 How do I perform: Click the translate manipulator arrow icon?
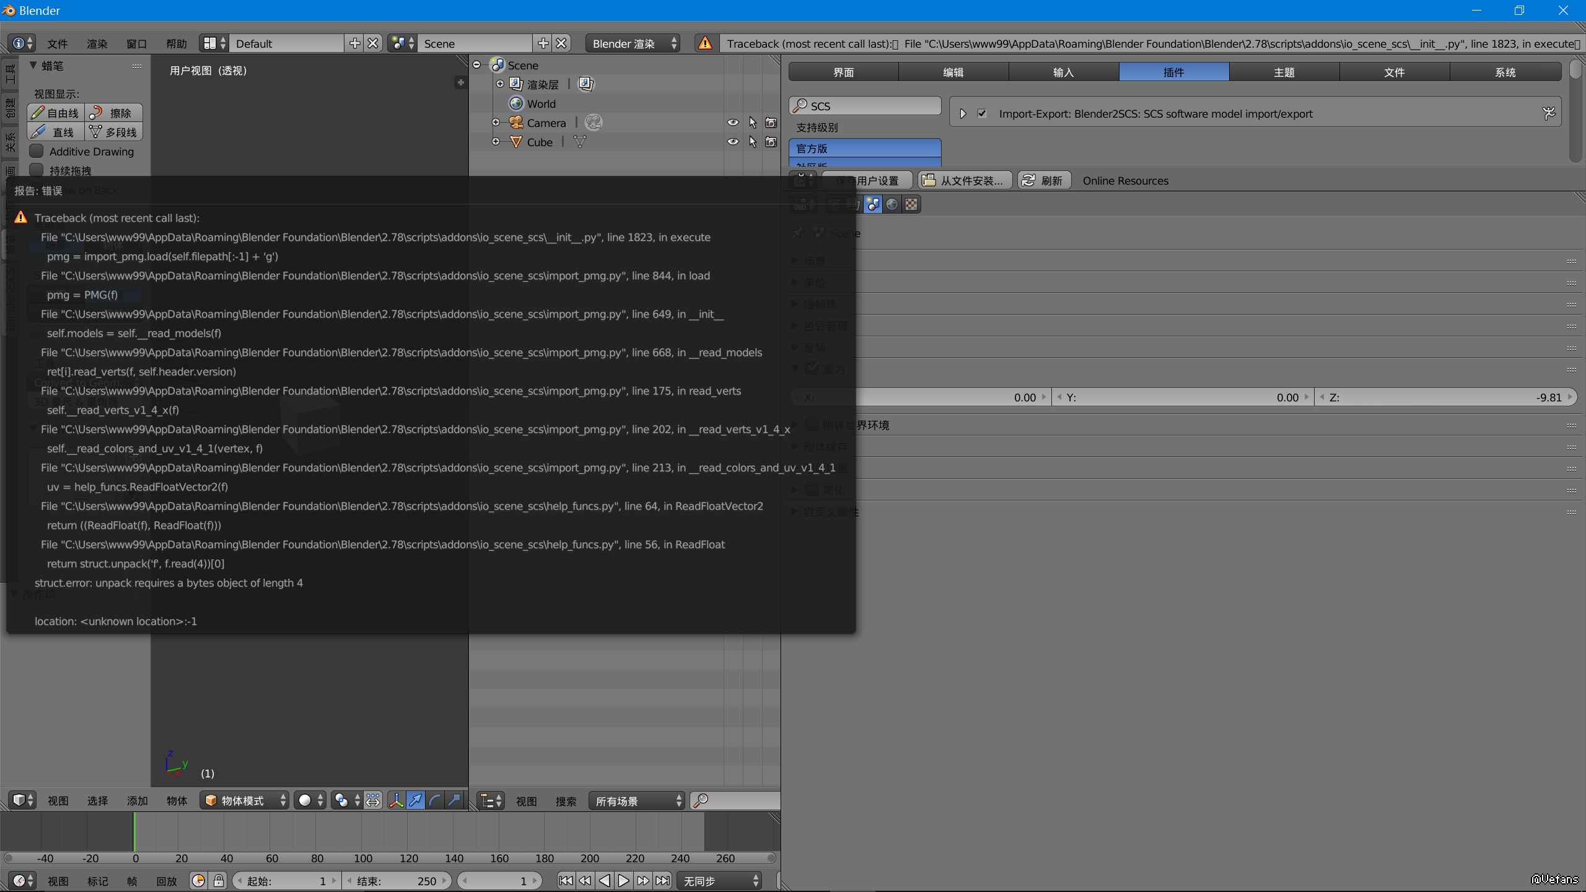pyautogui.click(x=416, y=800)
